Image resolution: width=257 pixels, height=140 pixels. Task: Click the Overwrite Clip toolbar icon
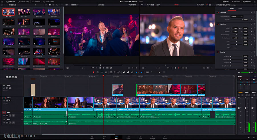point(115,72)
